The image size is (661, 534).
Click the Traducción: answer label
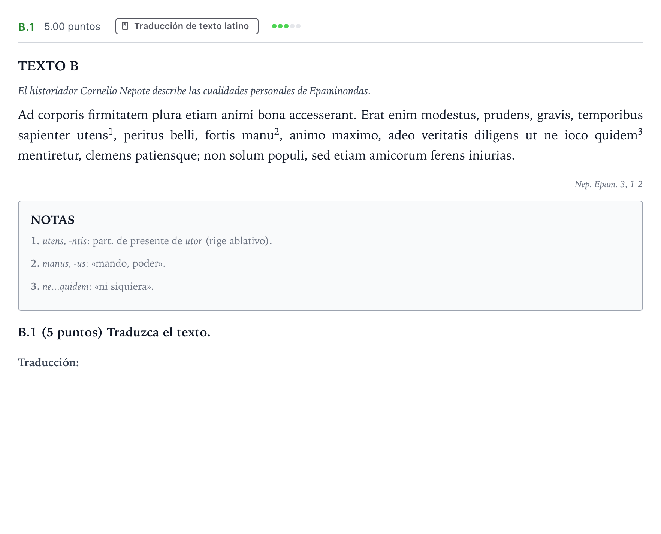pos(49,362)
